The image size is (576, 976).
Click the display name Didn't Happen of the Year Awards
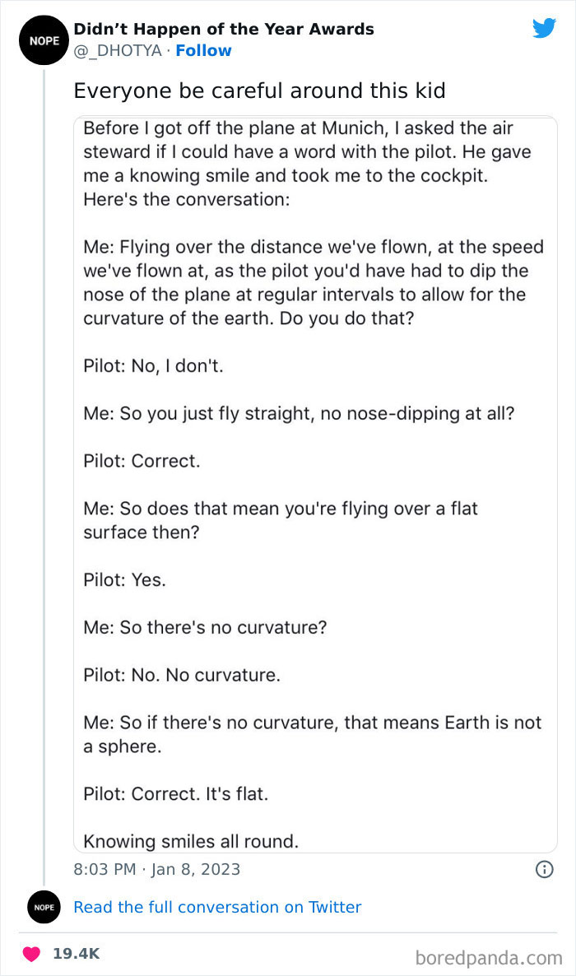[x=224, y=30]
